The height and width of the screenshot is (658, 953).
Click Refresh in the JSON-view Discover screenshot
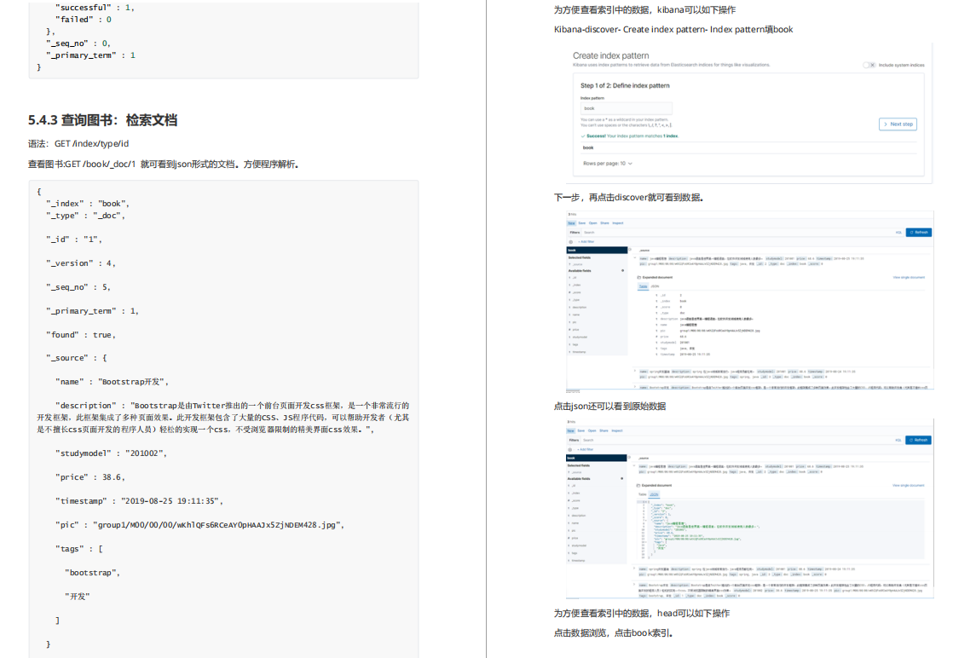tap(918, 440)
